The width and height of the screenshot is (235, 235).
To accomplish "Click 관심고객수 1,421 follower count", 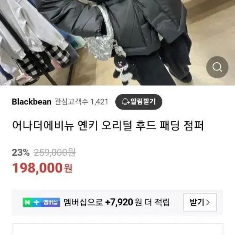I will (x=81, y=102).
